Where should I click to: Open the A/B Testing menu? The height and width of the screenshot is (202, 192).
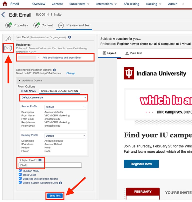click(x=131, y=4)
